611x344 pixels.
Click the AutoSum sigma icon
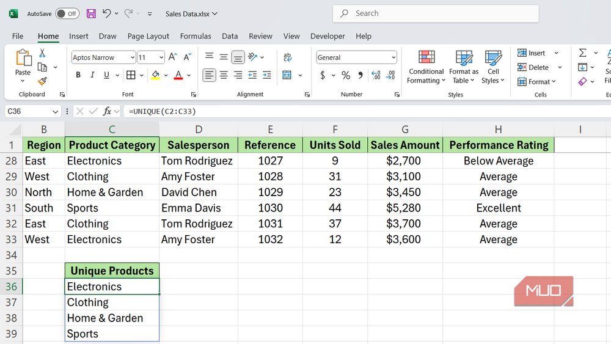point(582,53)
